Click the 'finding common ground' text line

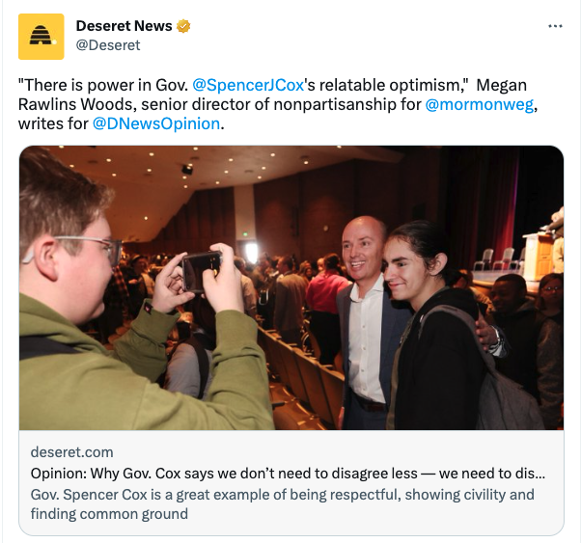109,514
